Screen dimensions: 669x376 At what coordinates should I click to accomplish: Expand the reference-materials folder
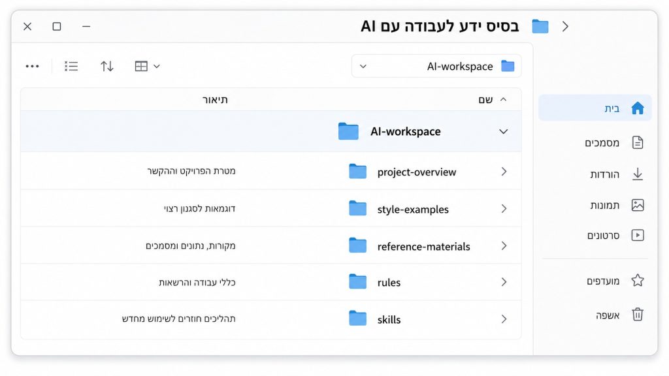coord(504,246)
